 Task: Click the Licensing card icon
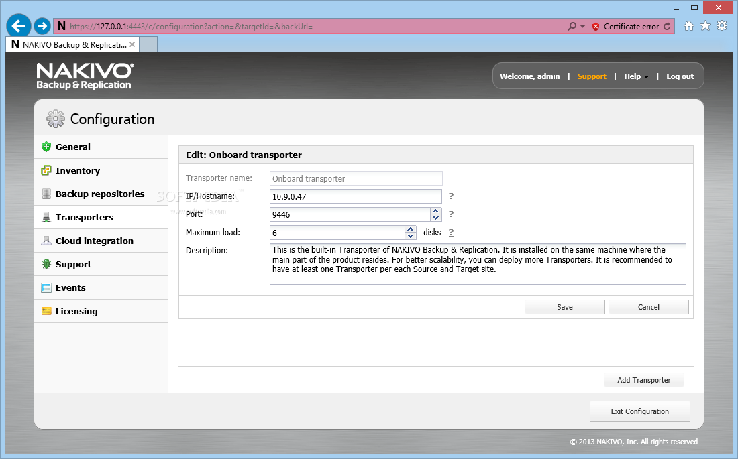coord(46,311)
